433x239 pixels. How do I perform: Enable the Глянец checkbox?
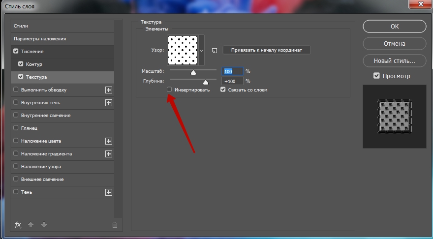(16, 127)
